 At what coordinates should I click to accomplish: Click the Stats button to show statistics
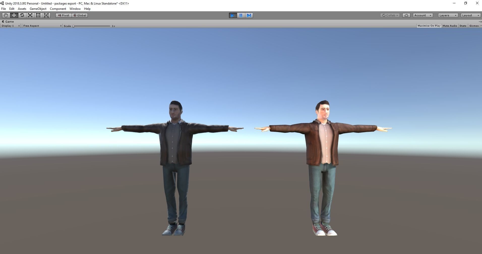463,26
